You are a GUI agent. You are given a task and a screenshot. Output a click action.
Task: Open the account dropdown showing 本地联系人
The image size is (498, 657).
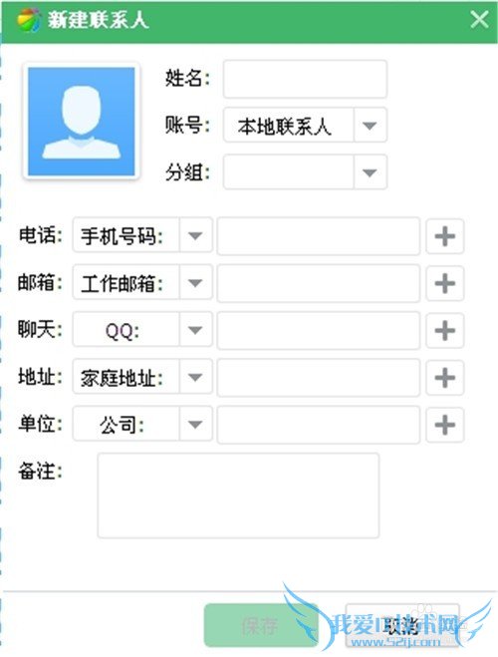pyautogui.click(x=305, y=126)
